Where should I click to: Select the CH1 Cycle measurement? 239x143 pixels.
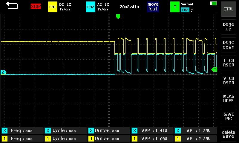65,139
